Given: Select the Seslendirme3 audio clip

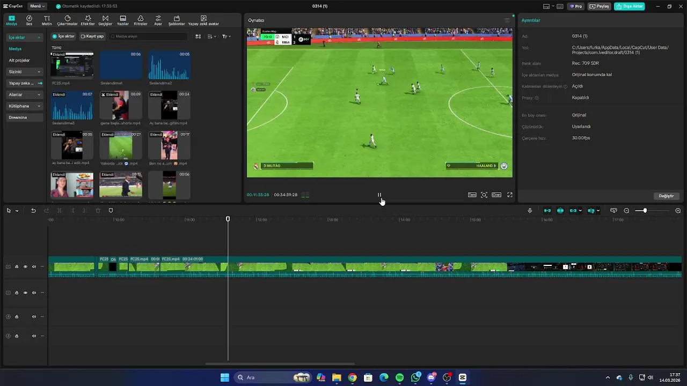Looking at the screenshot, I should pos(72,105).
